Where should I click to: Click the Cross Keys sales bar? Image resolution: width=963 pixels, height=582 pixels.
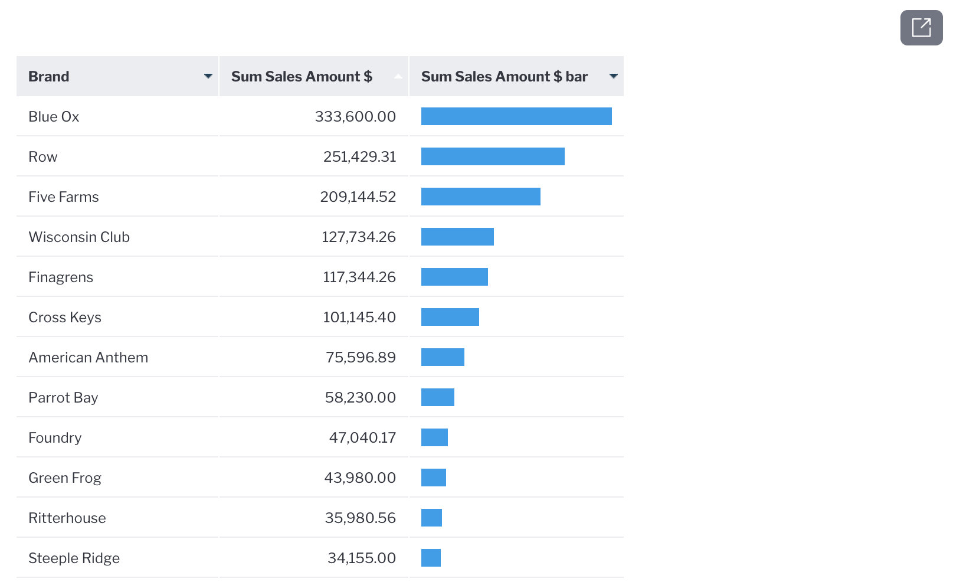point(450,317)
